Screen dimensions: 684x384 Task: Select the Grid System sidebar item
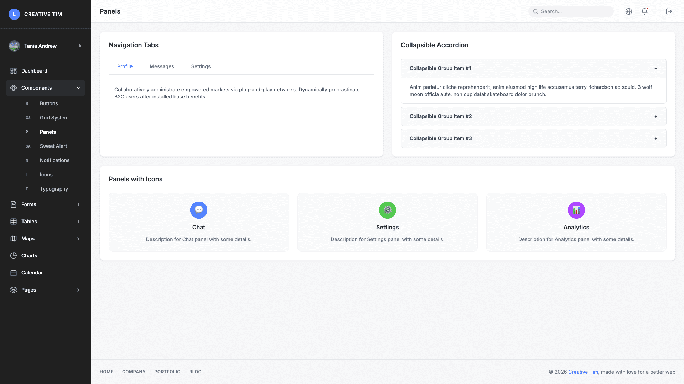(x=54, y=118)
